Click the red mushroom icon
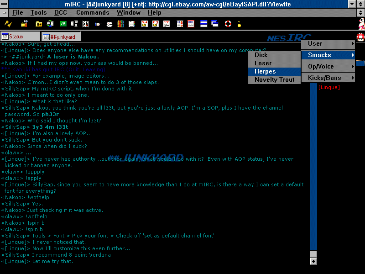The image size is (365, 274). click(360, 37)
